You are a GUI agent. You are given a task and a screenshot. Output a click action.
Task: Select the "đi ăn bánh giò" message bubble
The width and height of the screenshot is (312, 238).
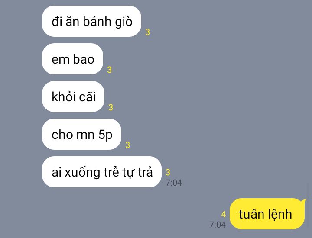click(x=91, y=21)
